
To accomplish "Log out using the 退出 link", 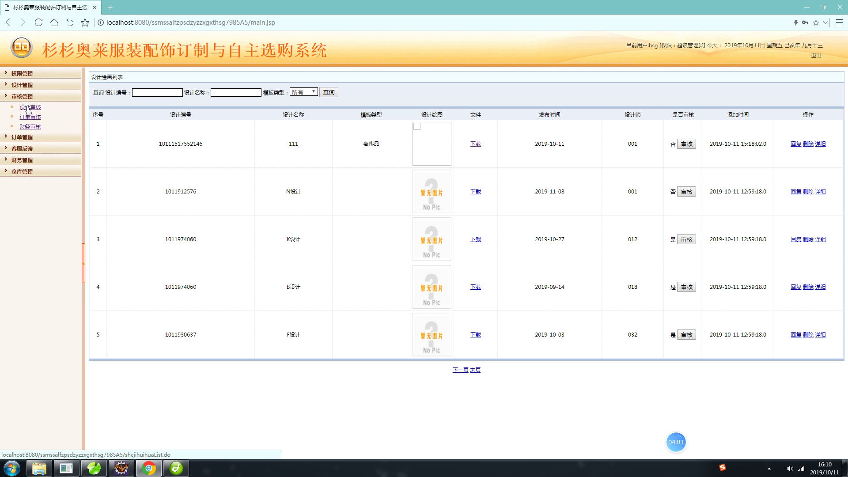I will pos(816,56).
